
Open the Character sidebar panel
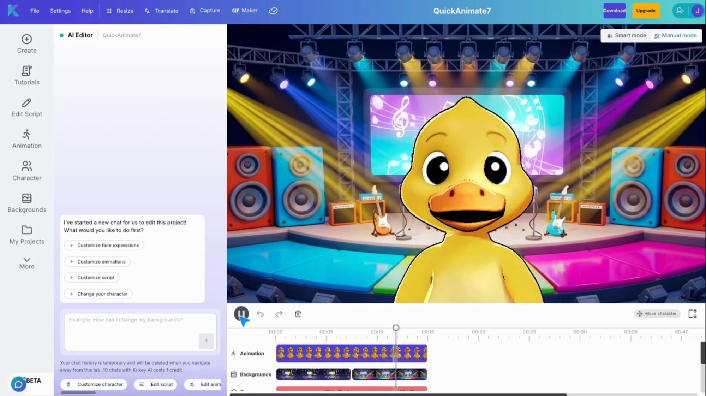coord(27,171)
